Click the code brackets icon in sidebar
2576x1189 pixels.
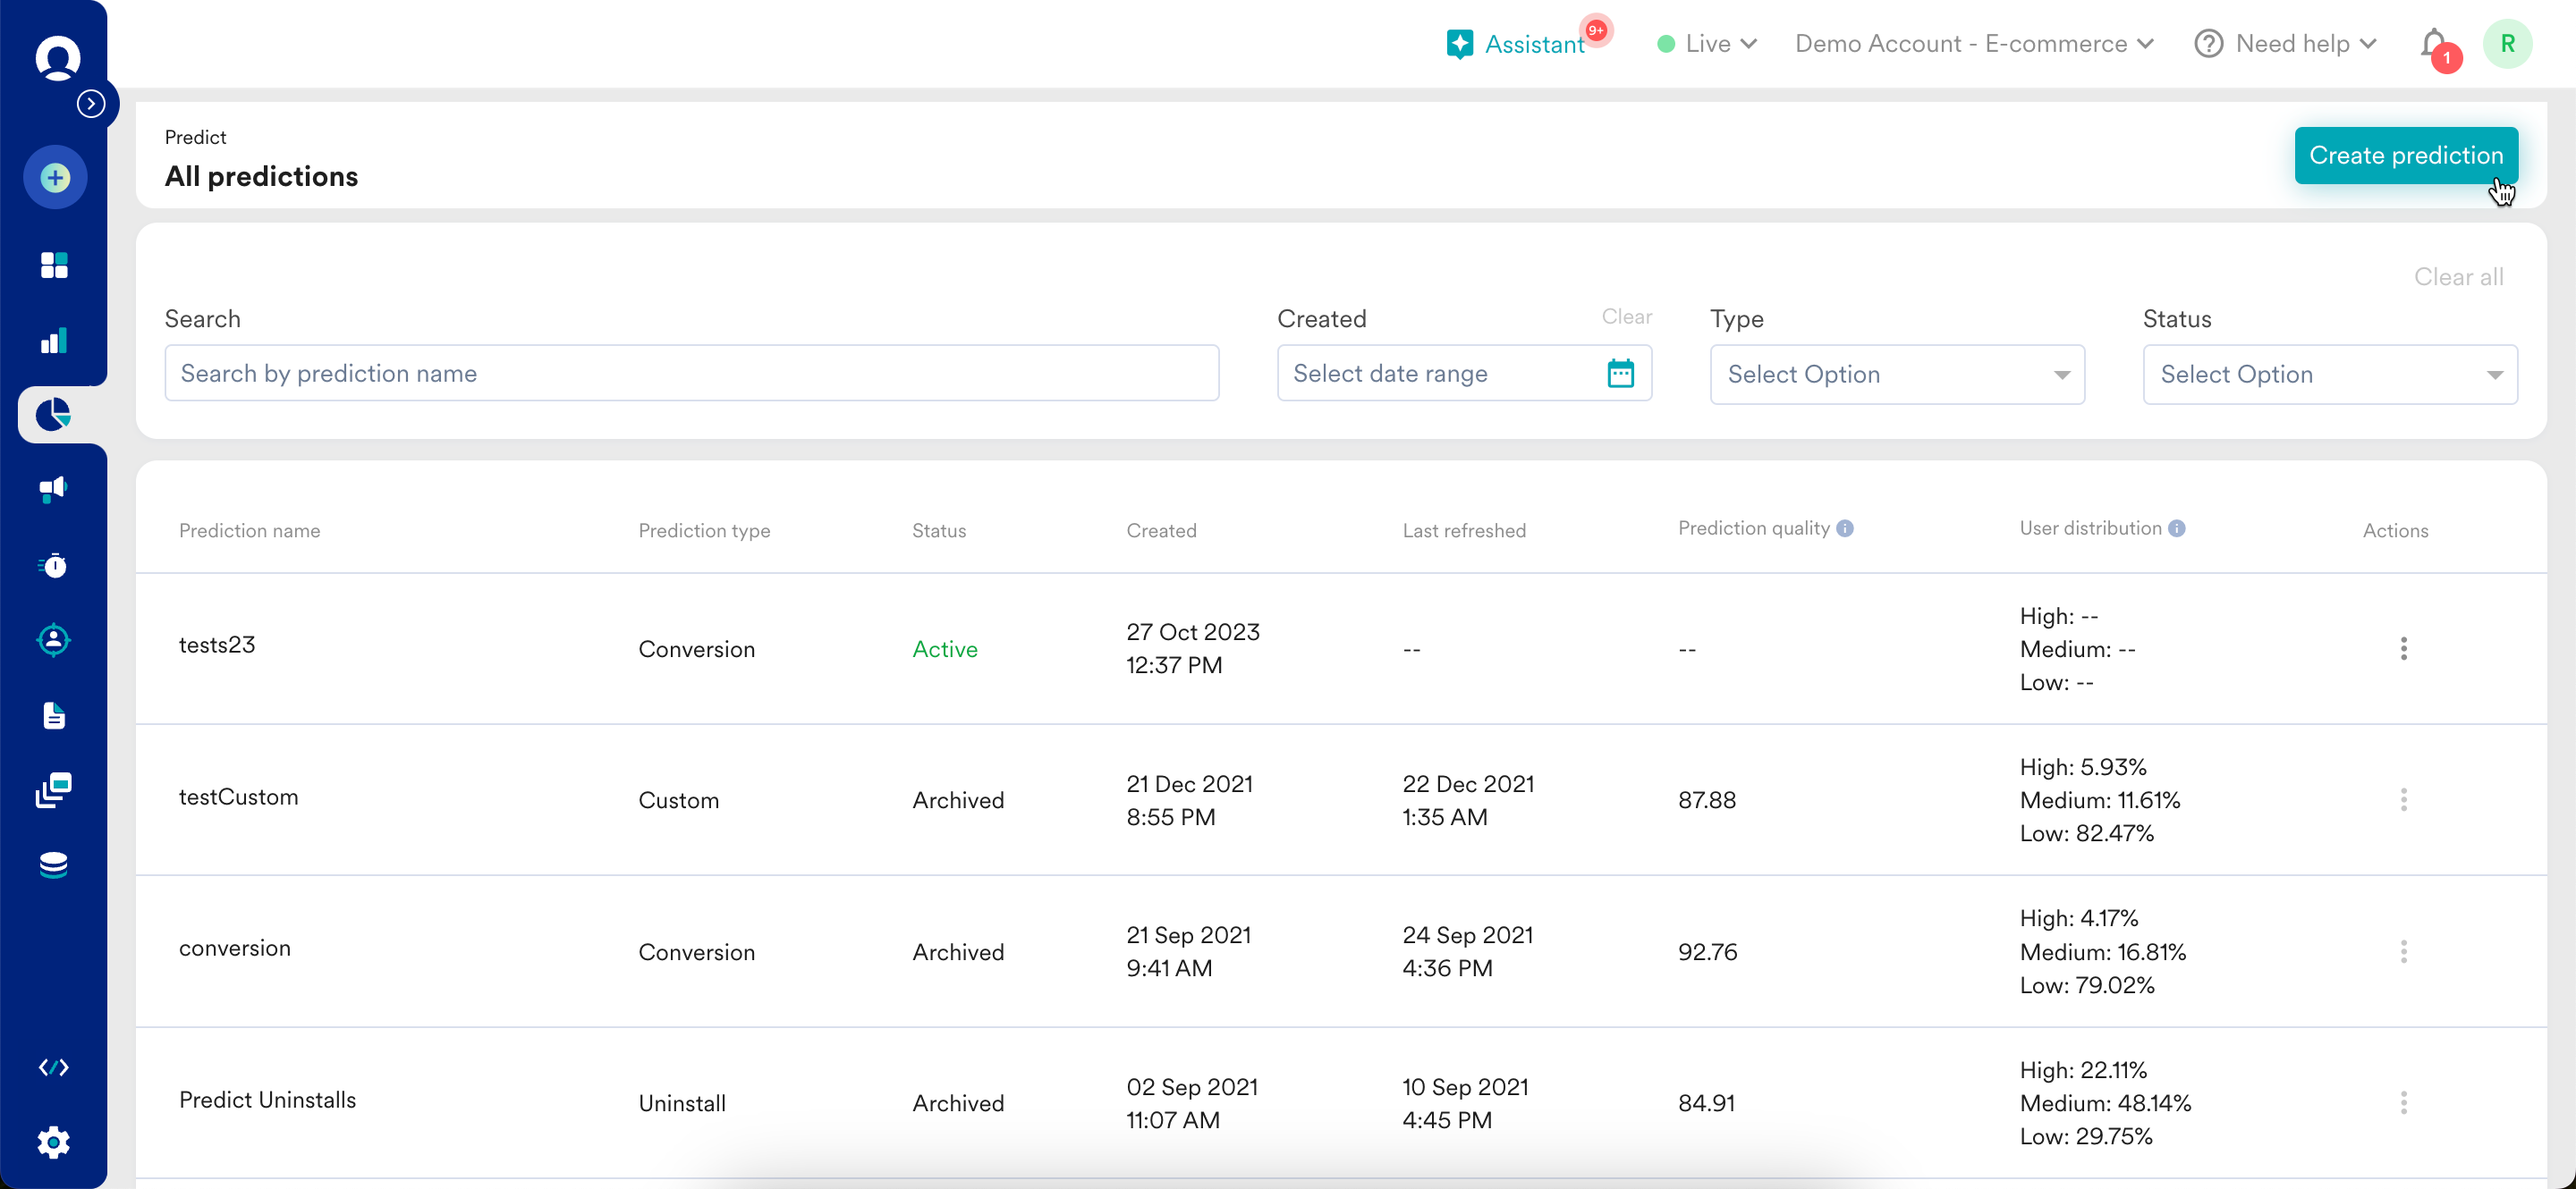pos(54,1067)
